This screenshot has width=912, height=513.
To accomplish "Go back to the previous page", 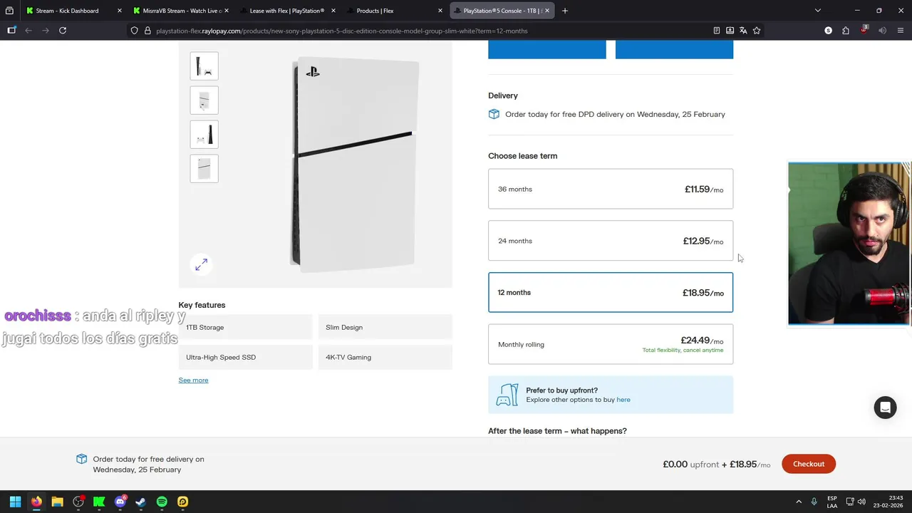I will pyautogui.click(x=28, y=31).
